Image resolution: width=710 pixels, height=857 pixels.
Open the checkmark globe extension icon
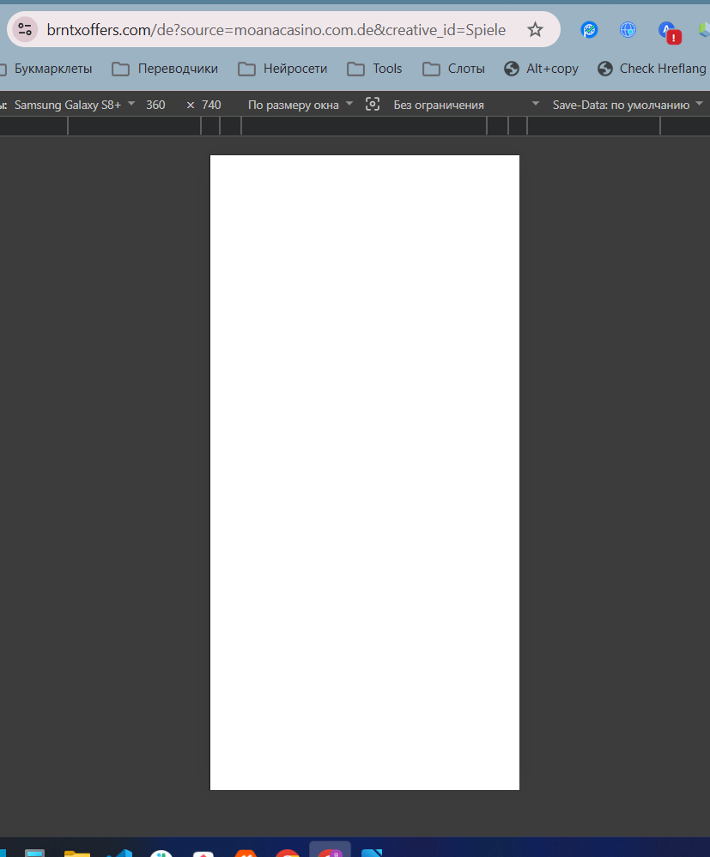point(589,29)
